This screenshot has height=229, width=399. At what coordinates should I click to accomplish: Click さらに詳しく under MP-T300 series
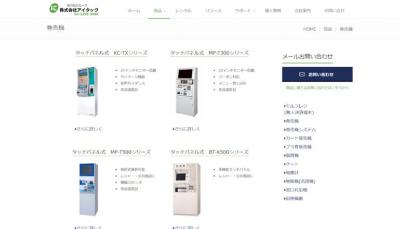click(187, 129)
